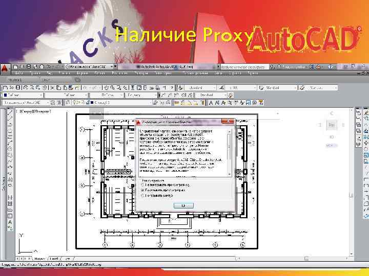Open Plot Style control dropdown
The image size is (369, 276).
point(141,95)
